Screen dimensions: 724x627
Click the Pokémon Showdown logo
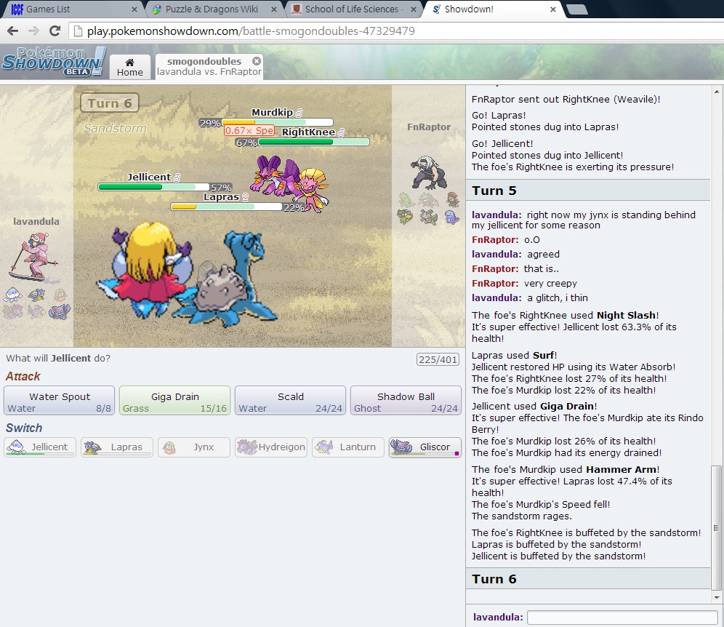click(x=54, y=61)
